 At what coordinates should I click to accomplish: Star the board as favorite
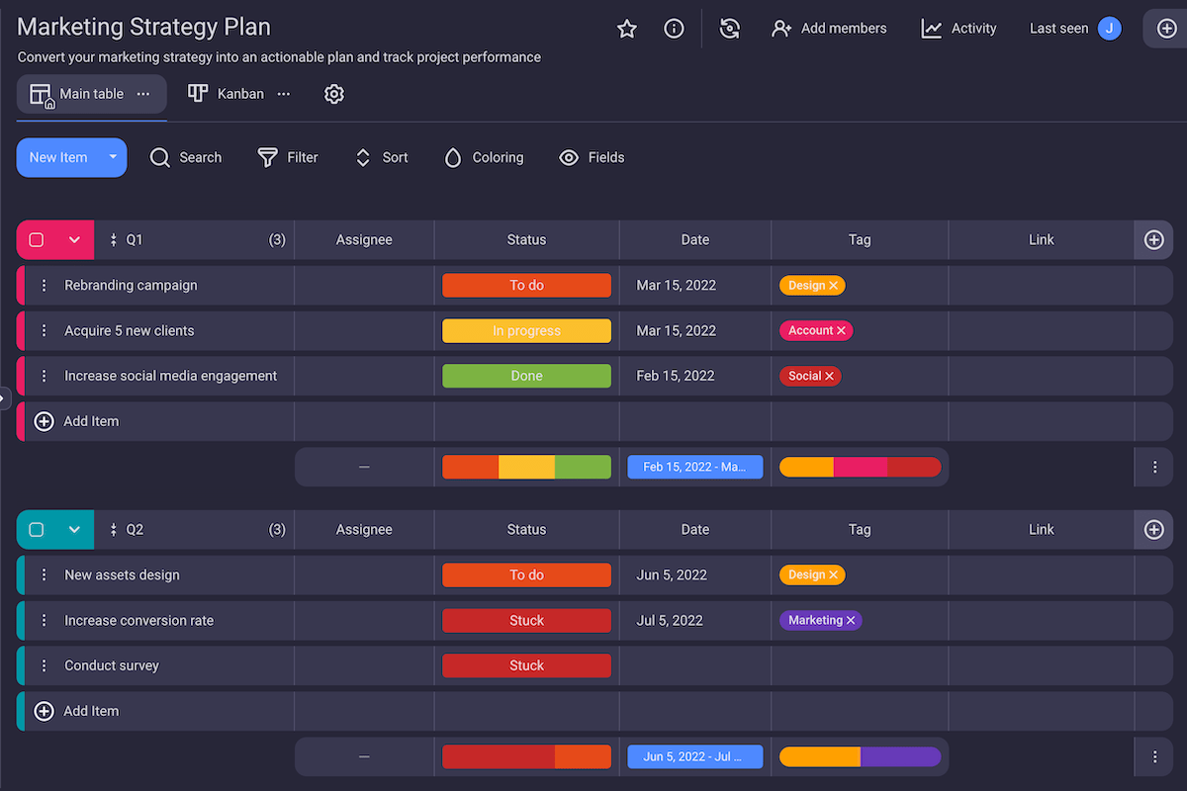coord(626,29)
